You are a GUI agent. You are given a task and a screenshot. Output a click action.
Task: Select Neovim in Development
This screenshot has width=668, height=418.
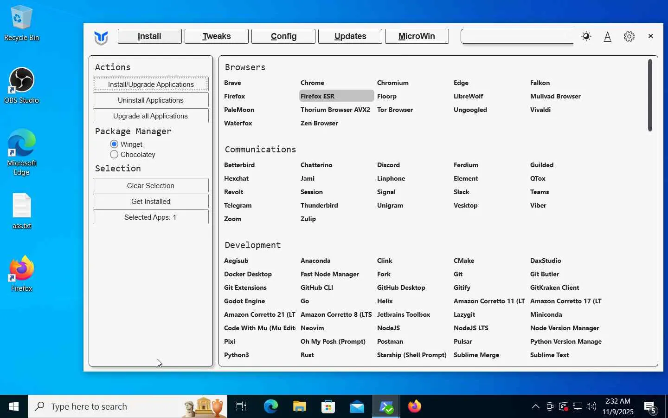[x=312, y=328]
